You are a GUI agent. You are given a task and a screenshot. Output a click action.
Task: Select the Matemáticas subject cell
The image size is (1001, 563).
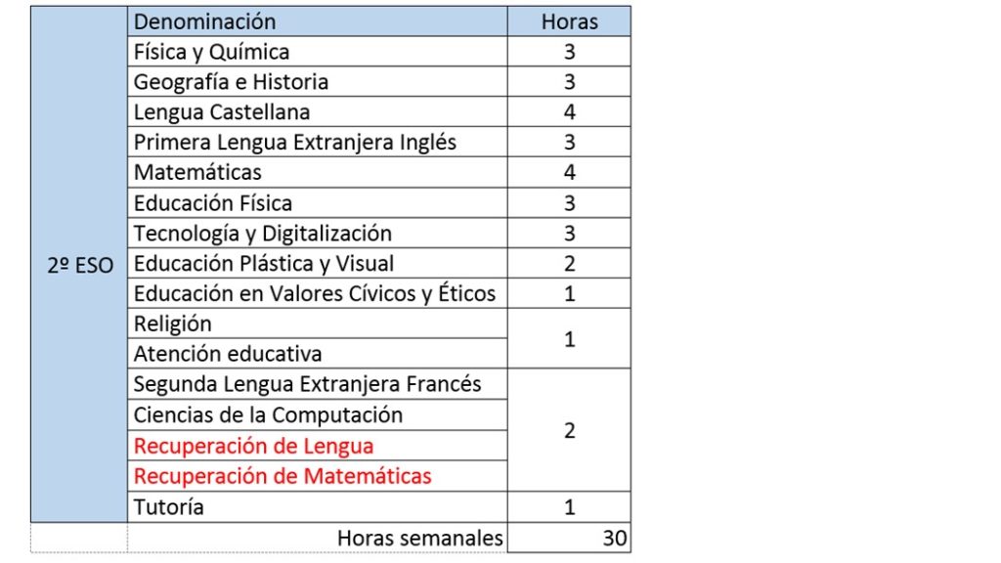click(x=197, y=173)
